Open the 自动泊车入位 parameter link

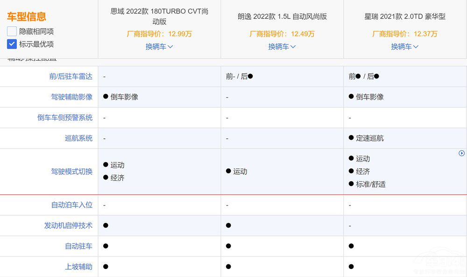pos(72,205)
